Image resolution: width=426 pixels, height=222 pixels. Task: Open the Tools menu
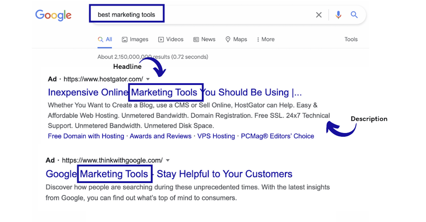point(351,39)
